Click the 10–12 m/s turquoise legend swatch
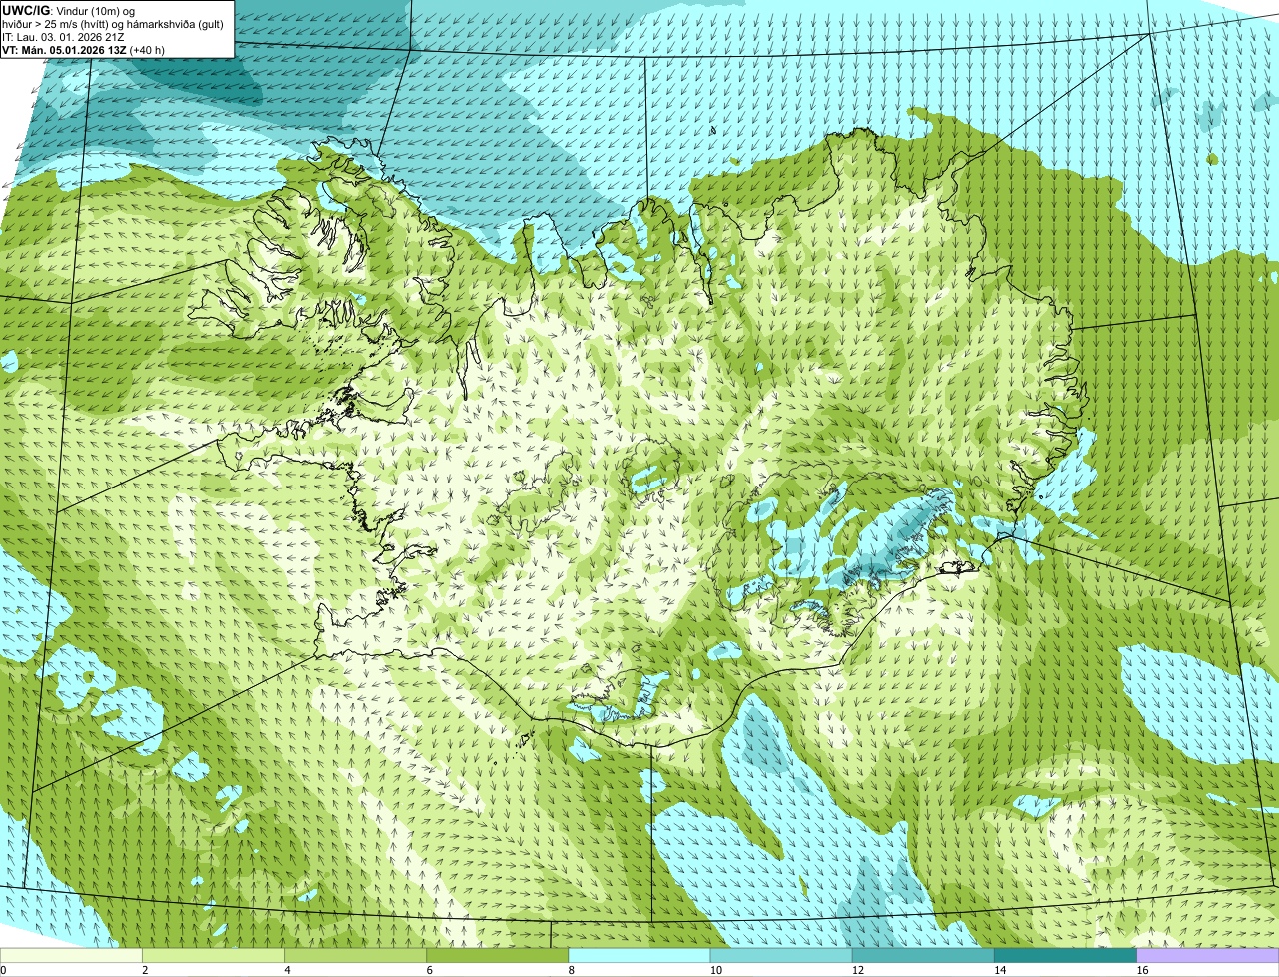Image resolution: width=1279 pixels, height=977 pixels. click(x=781, y=955)
